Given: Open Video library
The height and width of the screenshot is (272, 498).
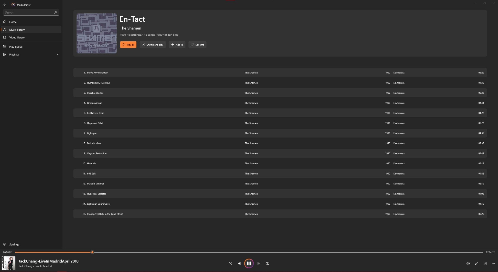Looking at the screenshot, I should (x=31, y=38).
